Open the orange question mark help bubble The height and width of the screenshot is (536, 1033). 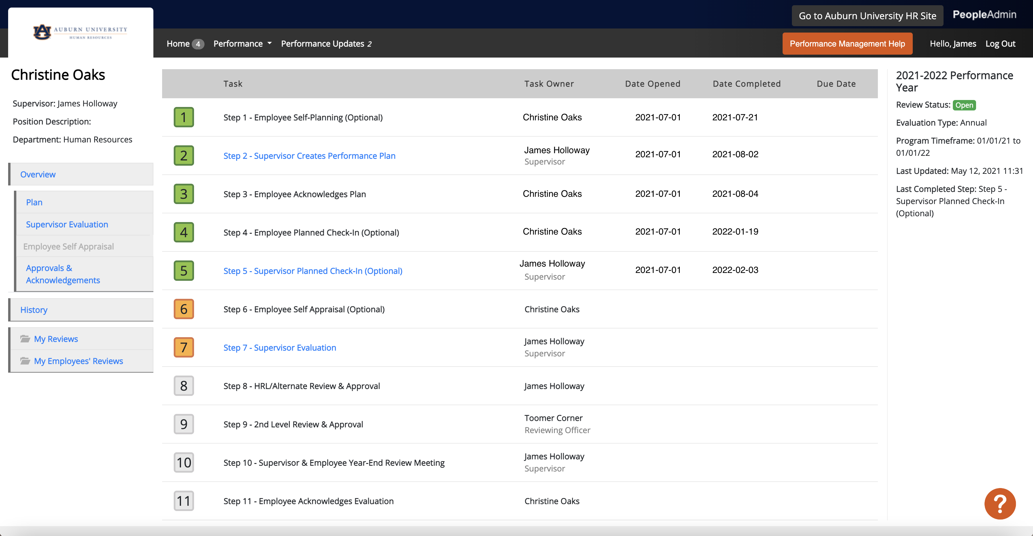[1000, 503]
